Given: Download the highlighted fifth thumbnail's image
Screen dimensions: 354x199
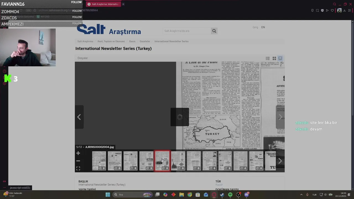Looking at the screenshot, I should (167, 168).
